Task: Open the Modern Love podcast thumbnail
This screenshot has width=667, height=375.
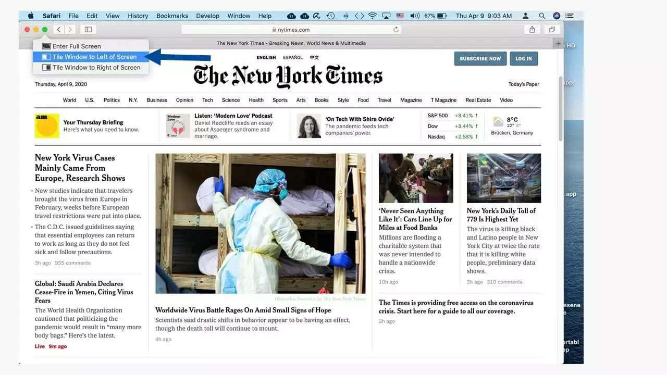Action: (178, 126)
